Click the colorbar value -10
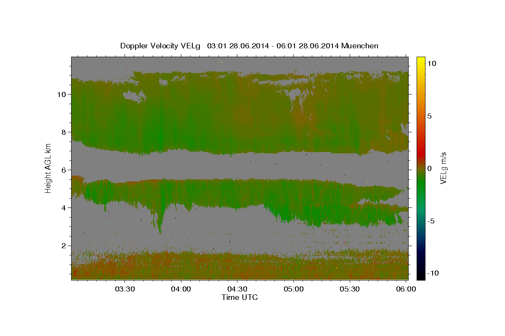Image resolution: width=505 pixels, height=336 pixels. pyautogui.click(x=433, y=273)
